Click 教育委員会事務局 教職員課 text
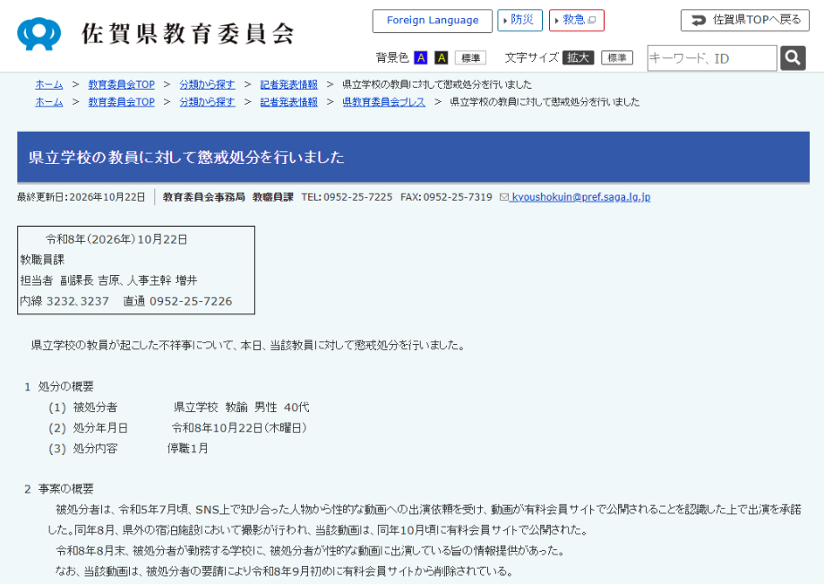 pos(228,197)
